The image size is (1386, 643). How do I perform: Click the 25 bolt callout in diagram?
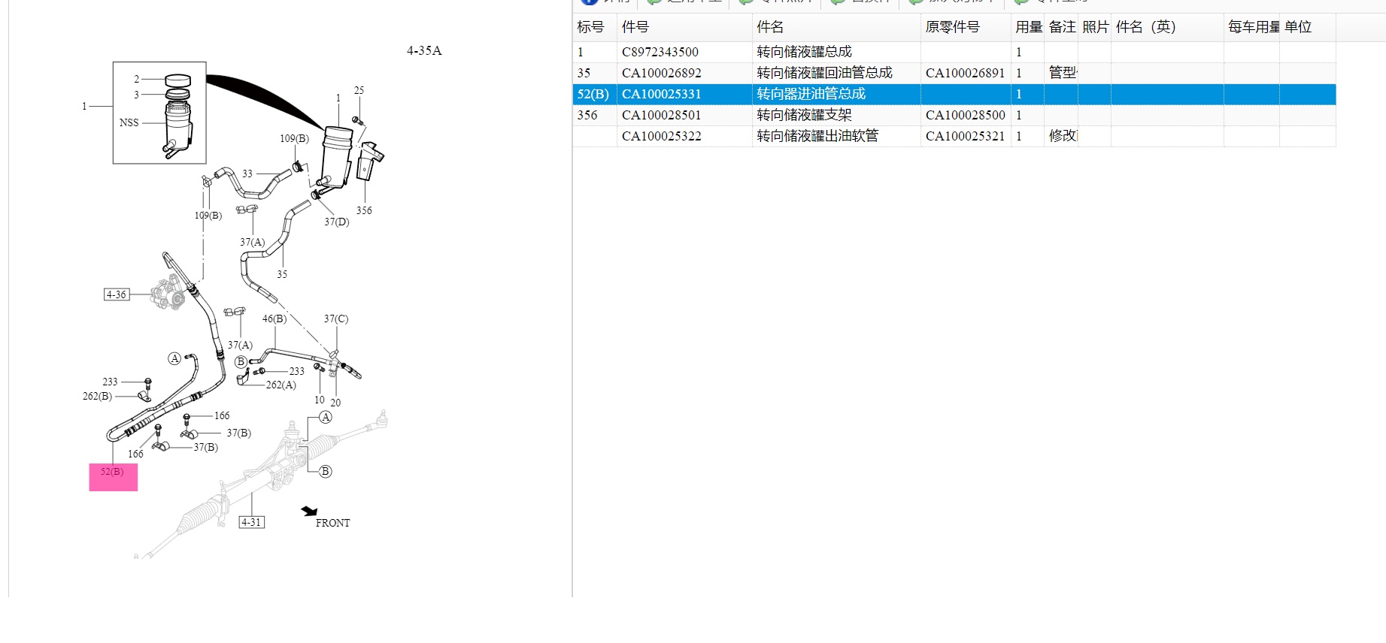[x=359, y=90]
